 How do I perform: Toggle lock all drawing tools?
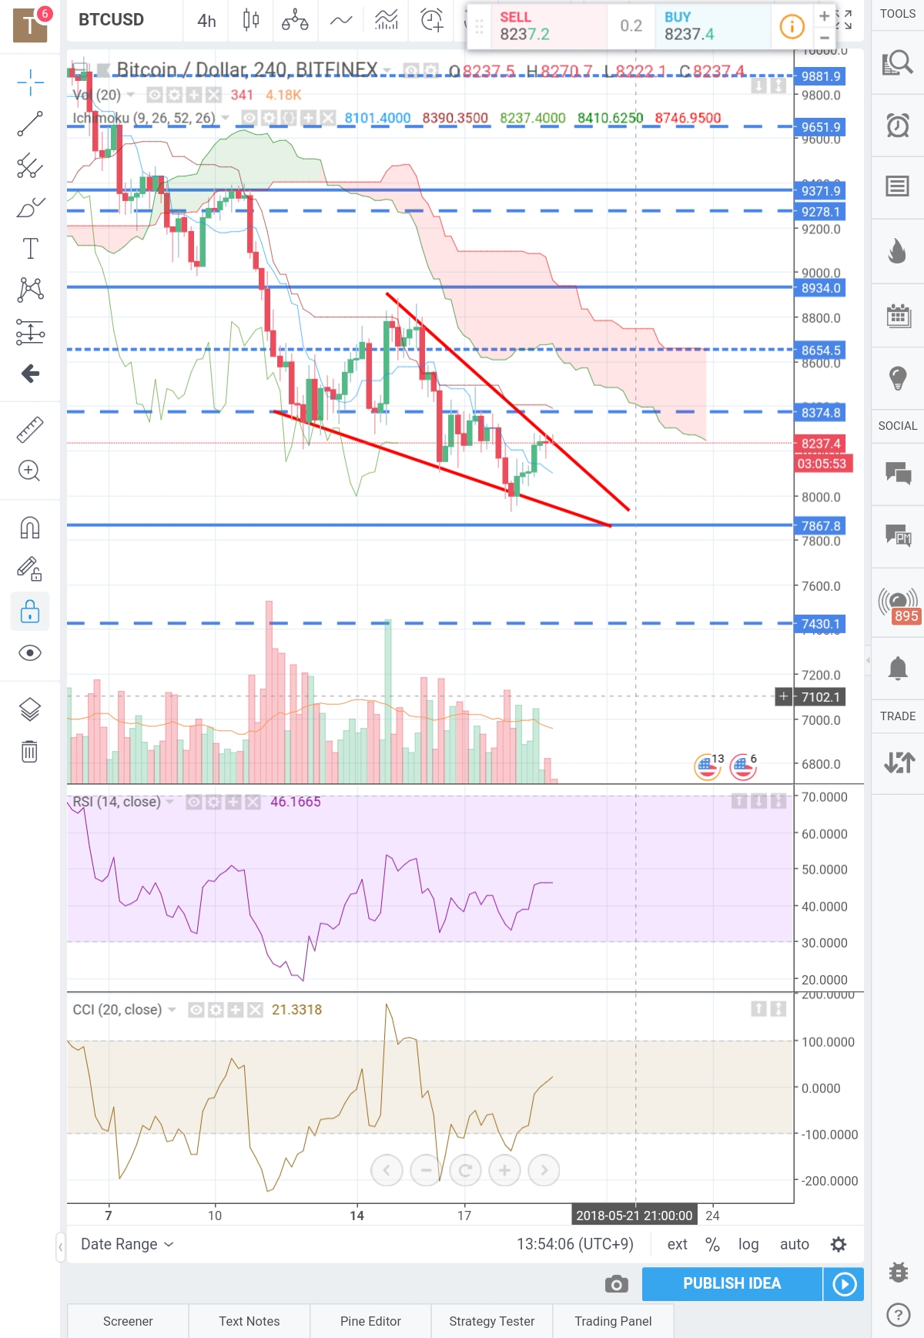(30, 612)
